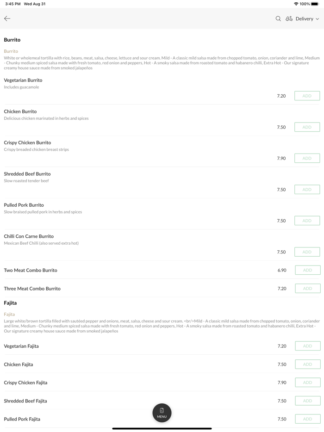This screenshot has height=432, width=324.
Task: Add Shredded Beef Fajita to order
Action: (307, 401)
